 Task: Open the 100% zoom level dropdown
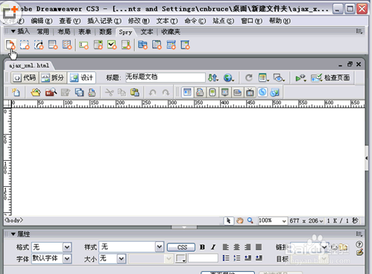pos(284,220)
